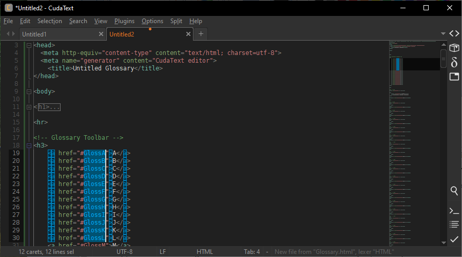The height and width of the screenshot is (257, 462).
Task: Switch to the Untitled1 tab
Action: pos(34,34)
